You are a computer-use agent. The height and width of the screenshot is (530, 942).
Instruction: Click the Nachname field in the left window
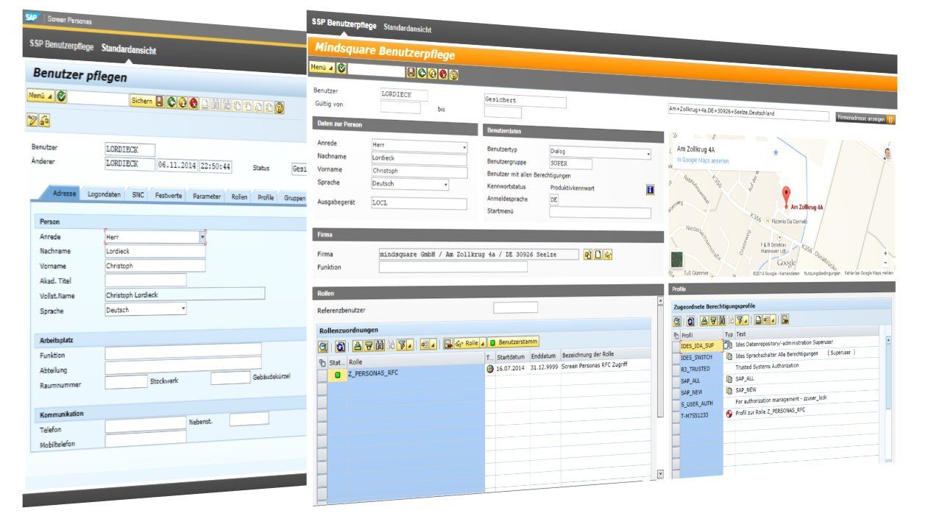point(155,251)
